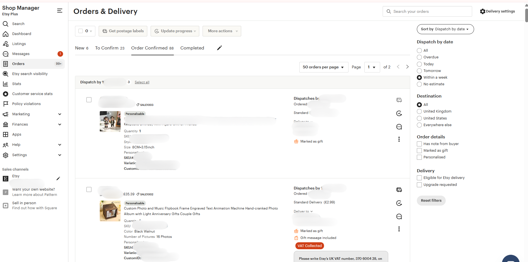Open more options for SALE1002 order
The height and width of the screenshot is (262, 528).
(399, 229)
